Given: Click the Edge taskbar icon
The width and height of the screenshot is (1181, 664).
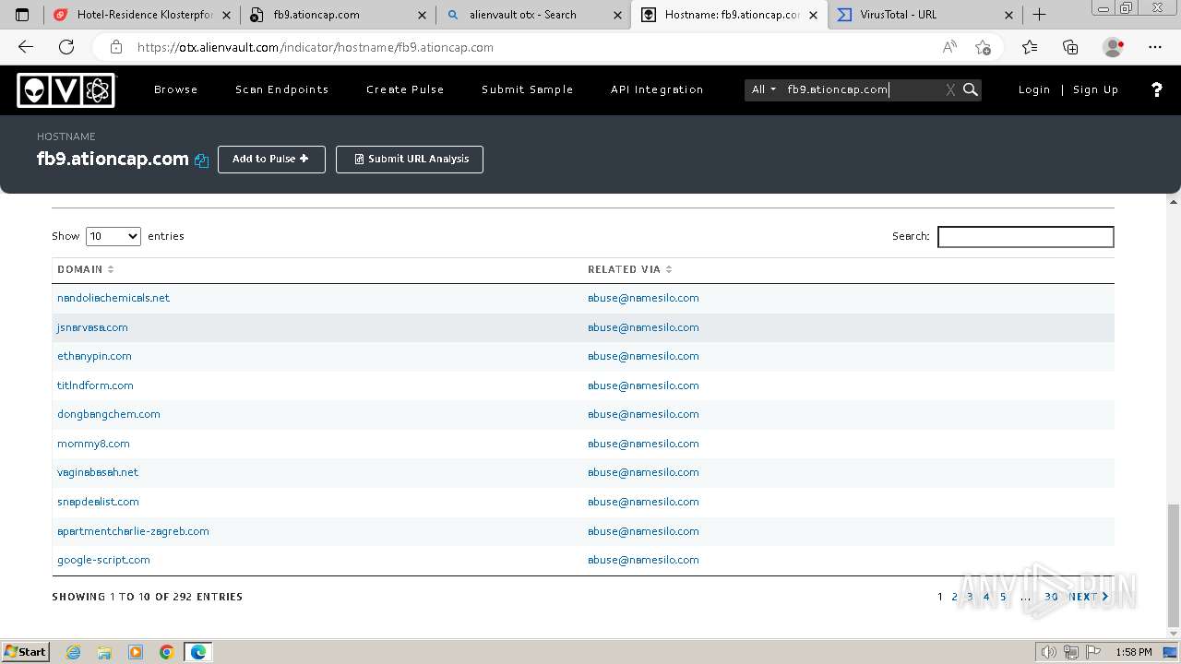Looking at the screenshot, I should click(198, 652).
